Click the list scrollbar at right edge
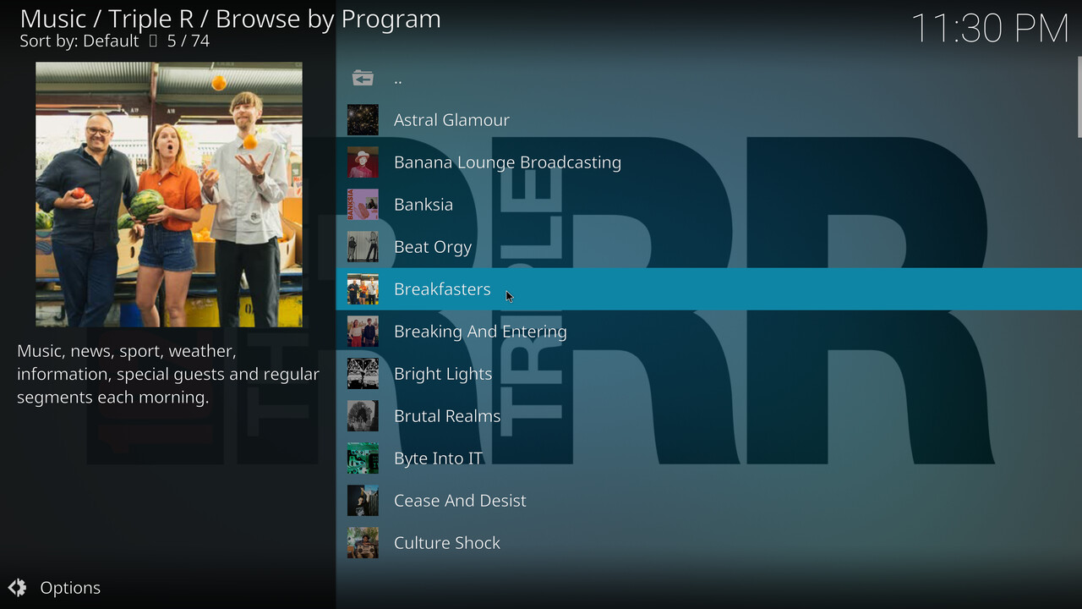Screen dimensions: 1082x609 tap(1079, 97)
